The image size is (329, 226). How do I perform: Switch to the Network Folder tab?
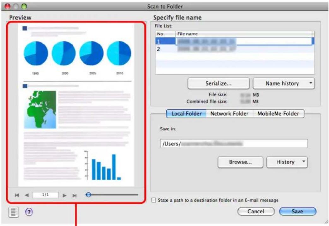tap(229, 113)
